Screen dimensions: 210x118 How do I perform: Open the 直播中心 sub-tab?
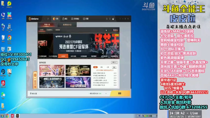point(50,30)
